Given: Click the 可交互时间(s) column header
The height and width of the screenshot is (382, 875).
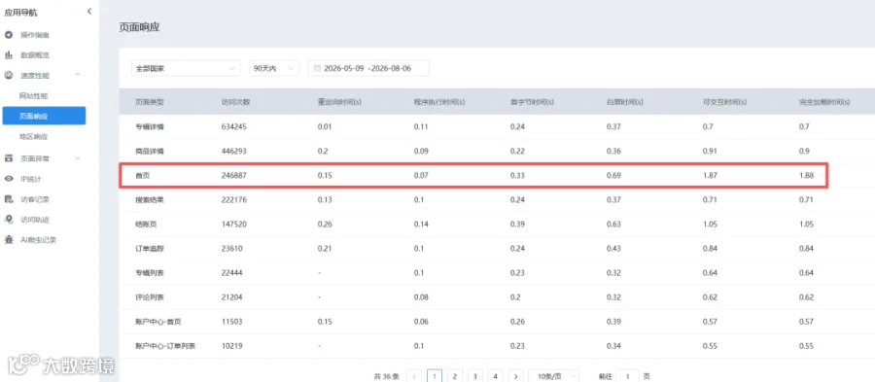Looking at the screenshot, I should [725, 102].
